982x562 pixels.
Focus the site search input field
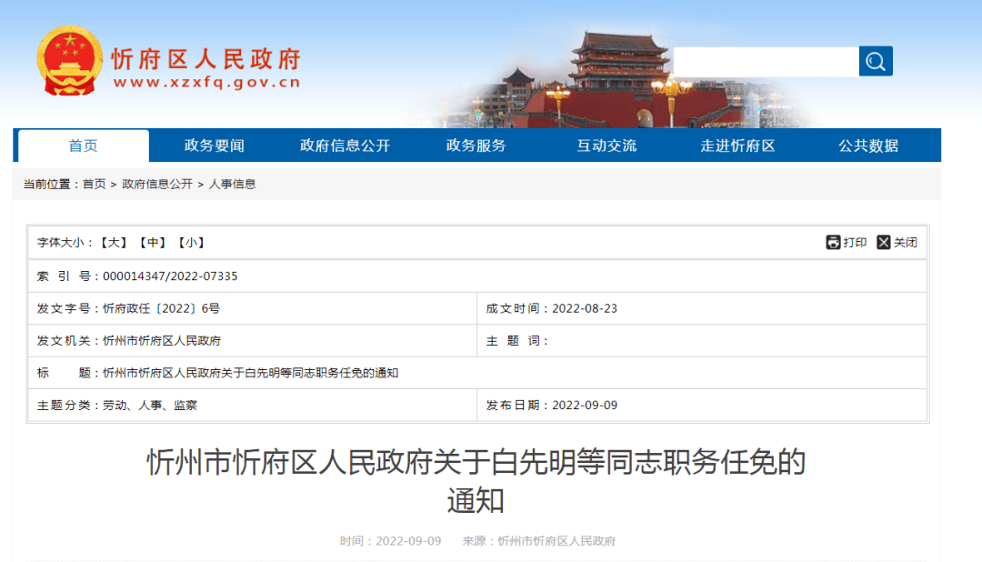pos(766,62)
